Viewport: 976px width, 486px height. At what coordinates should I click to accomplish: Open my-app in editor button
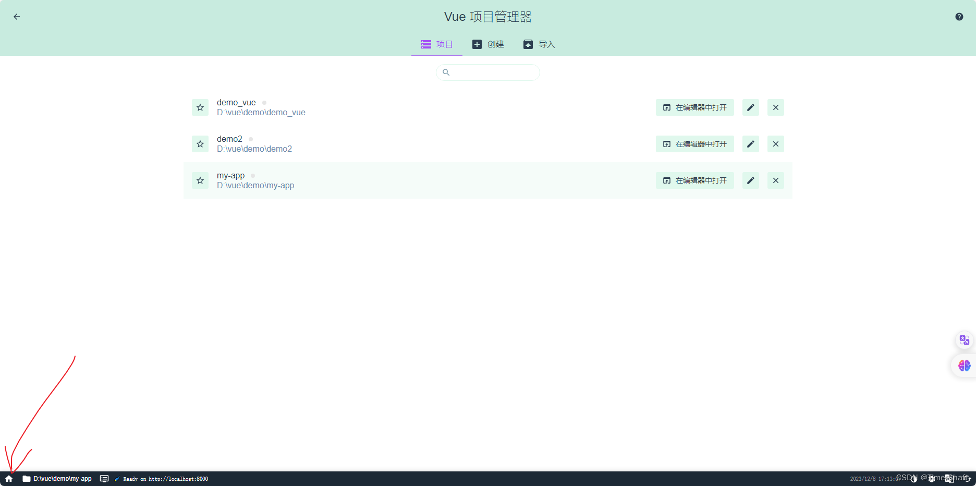click(695, 180)
